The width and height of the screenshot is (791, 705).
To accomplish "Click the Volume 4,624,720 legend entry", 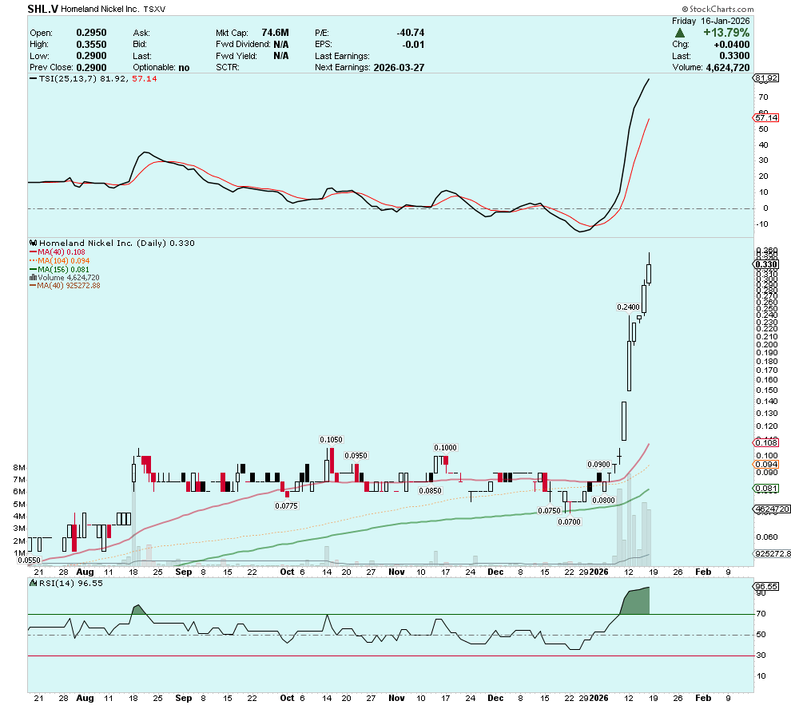I will coord(65,278).
